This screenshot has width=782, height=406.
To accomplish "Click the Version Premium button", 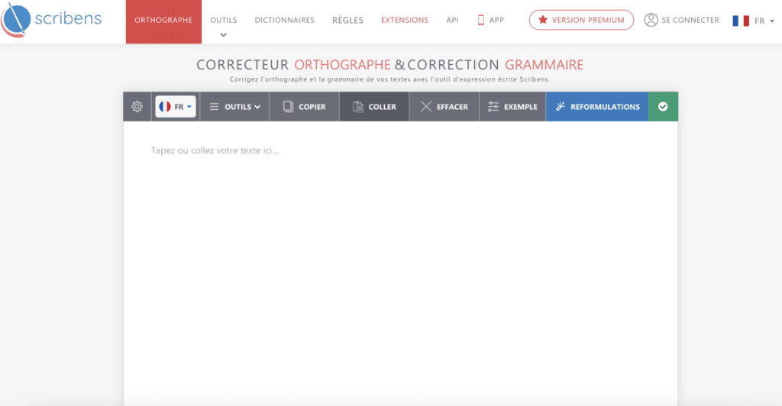I will pos(581,20).
